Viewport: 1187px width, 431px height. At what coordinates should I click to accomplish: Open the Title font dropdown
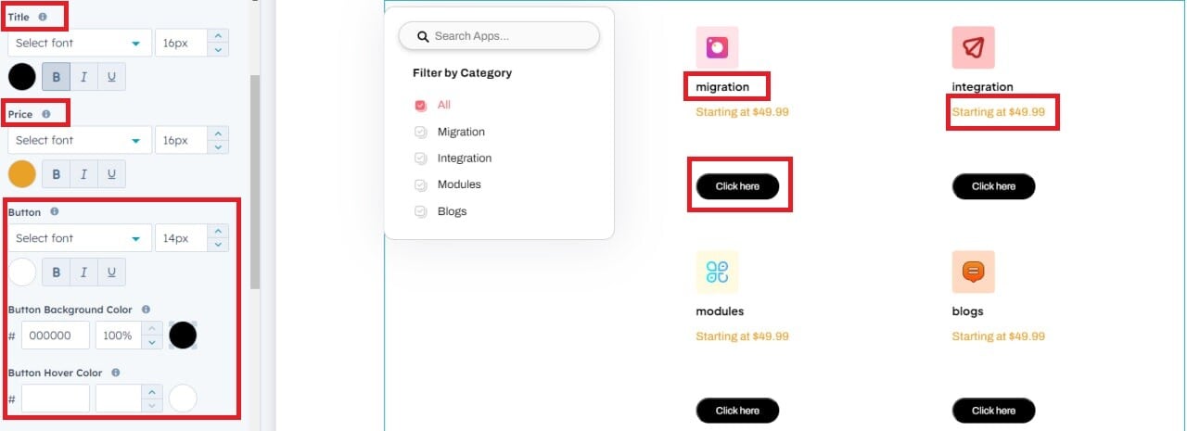click(x=80, y=43)
